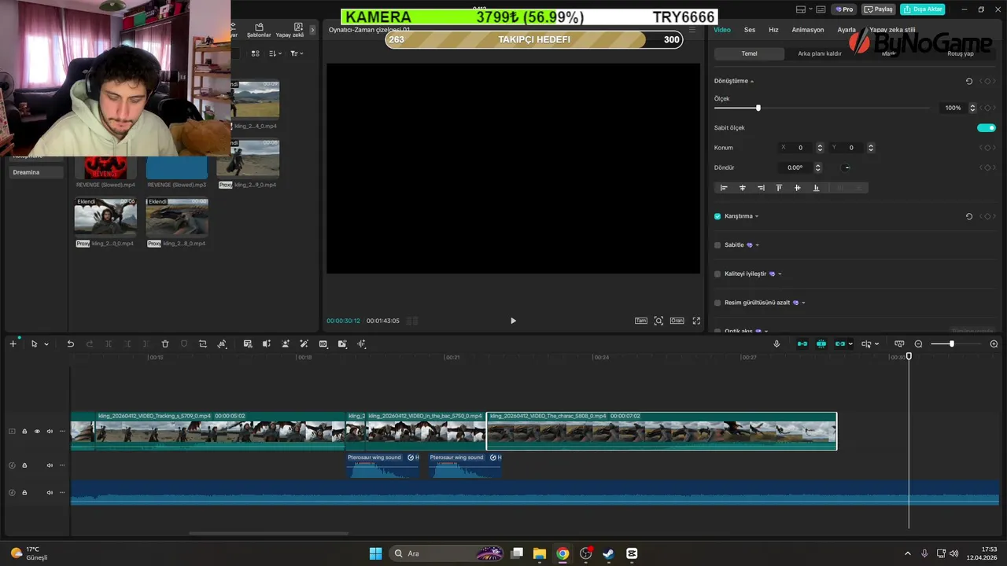Viewport: 1007px width, 566px height.
Task: Open the audio waveform tool icon
Action: pos(362,344)
